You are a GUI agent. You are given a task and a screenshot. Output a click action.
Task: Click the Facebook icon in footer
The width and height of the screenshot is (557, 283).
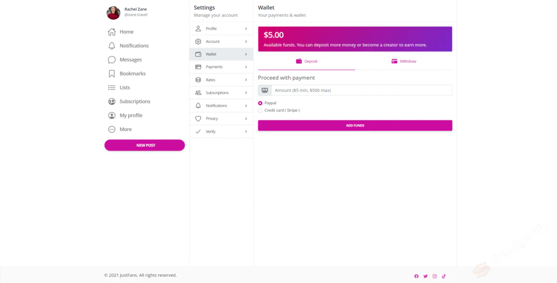click(x=416, y=276)
